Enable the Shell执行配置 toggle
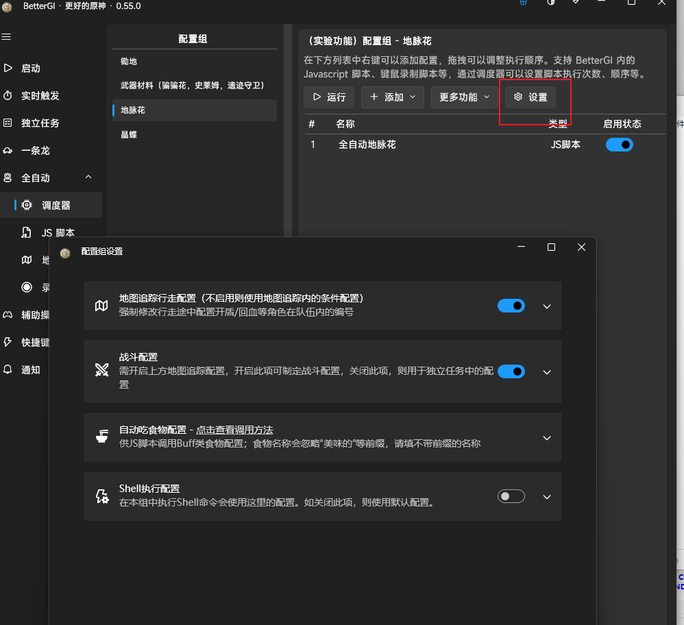Viewport: 684px width, 625px height. pos(511,496)
